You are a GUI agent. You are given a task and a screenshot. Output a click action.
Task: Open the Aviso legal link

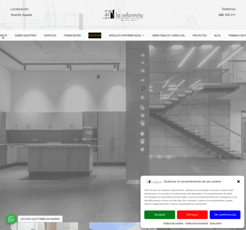[216, 223]
